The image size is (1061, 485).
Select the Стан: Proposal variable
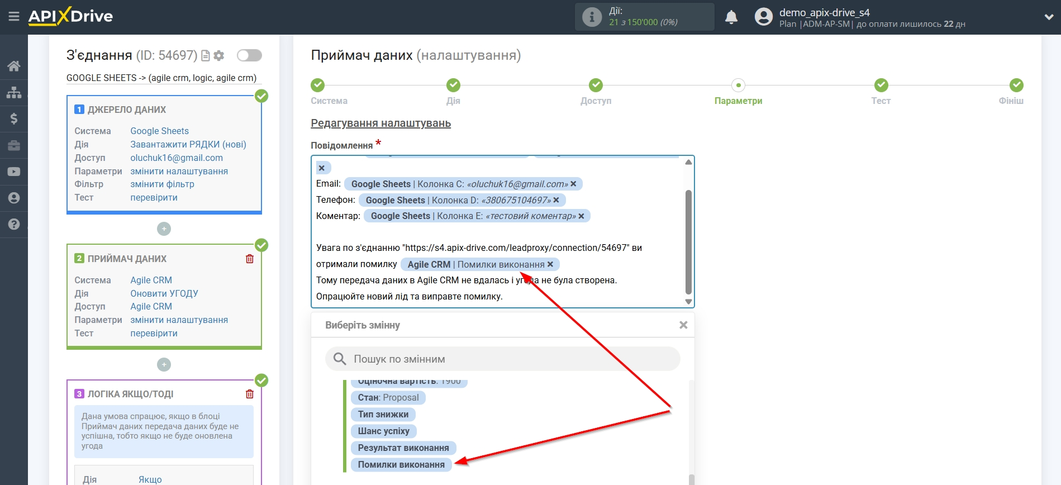[388, 398]
